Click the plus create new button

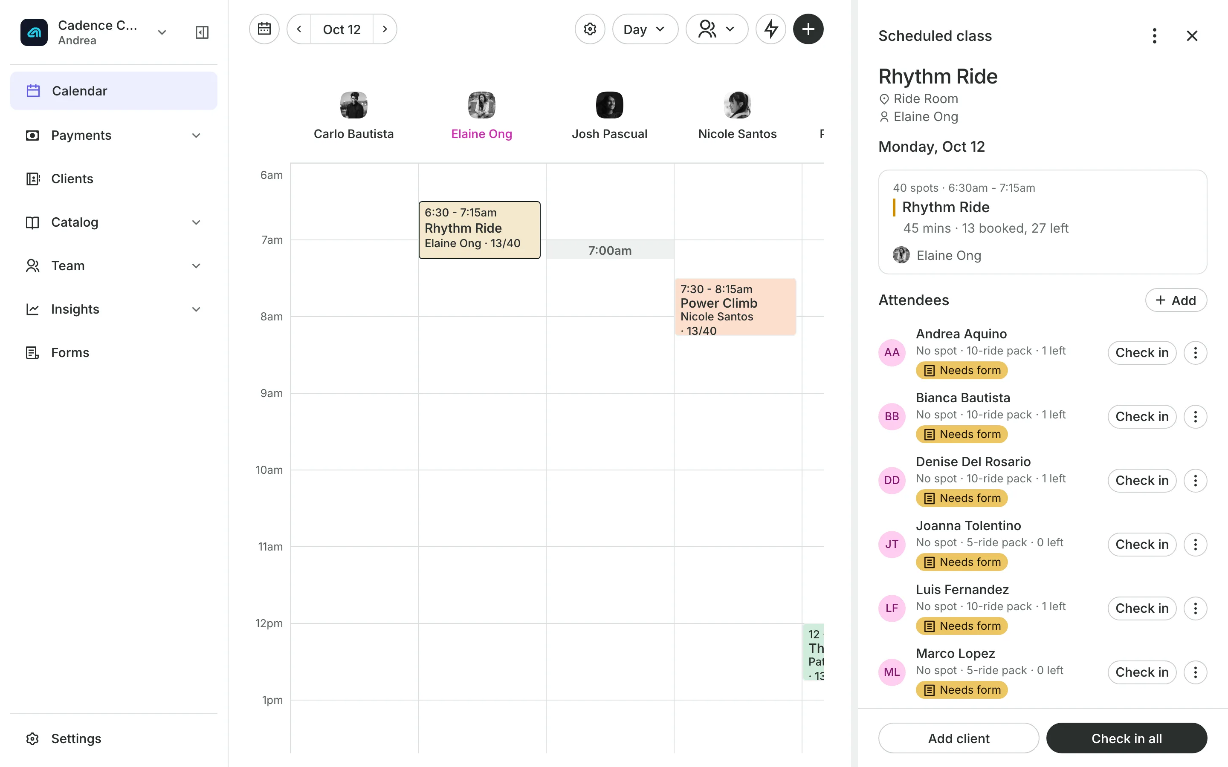click(808, 29)
